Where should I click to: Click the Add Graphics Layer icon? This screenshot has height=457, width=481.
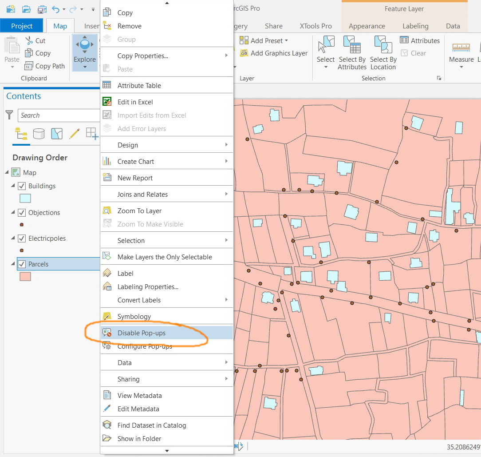click(x=244, y=53)
